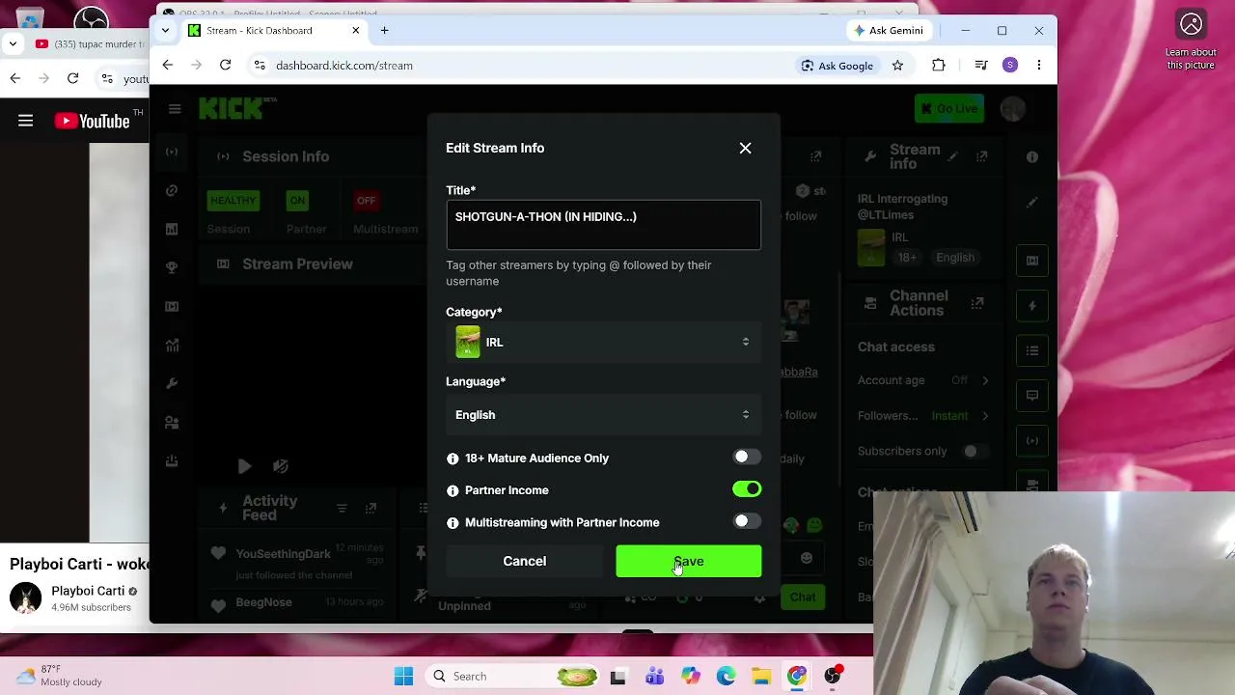Turn off the Partner Income toggle

[747, 489]
